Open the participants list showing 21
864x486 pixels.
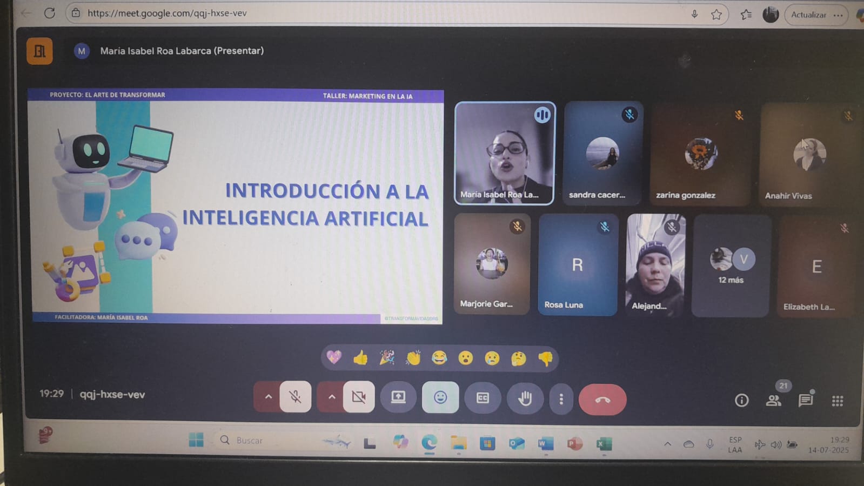pyautogui.click(x=773, y=400)
